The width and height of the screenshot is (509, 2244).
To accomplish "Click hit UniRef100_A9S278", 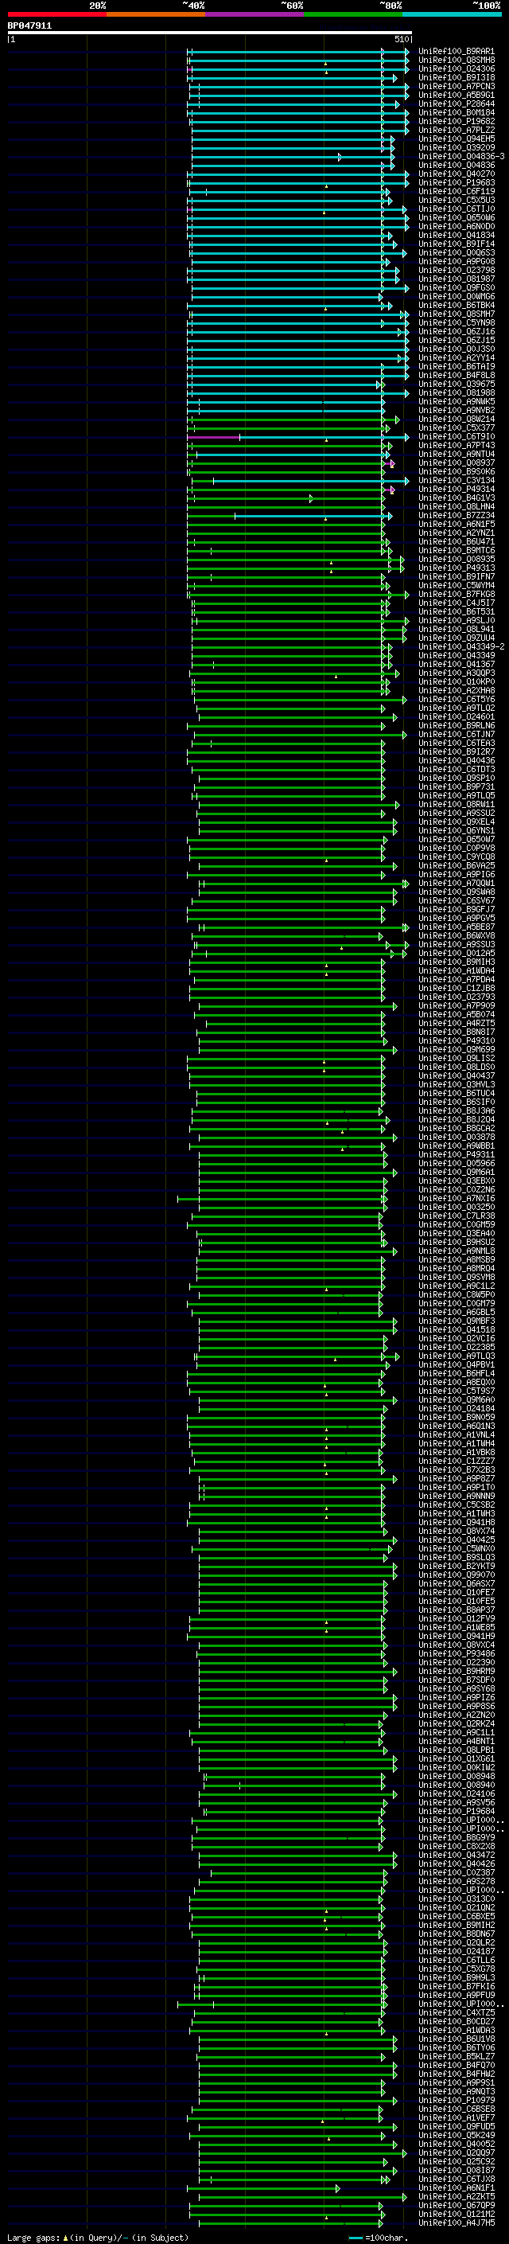I will coord(456,1881).
